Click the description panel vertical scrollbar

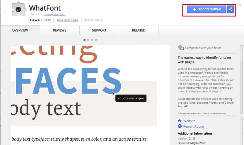pyautogui.click(x=241, y=80)
